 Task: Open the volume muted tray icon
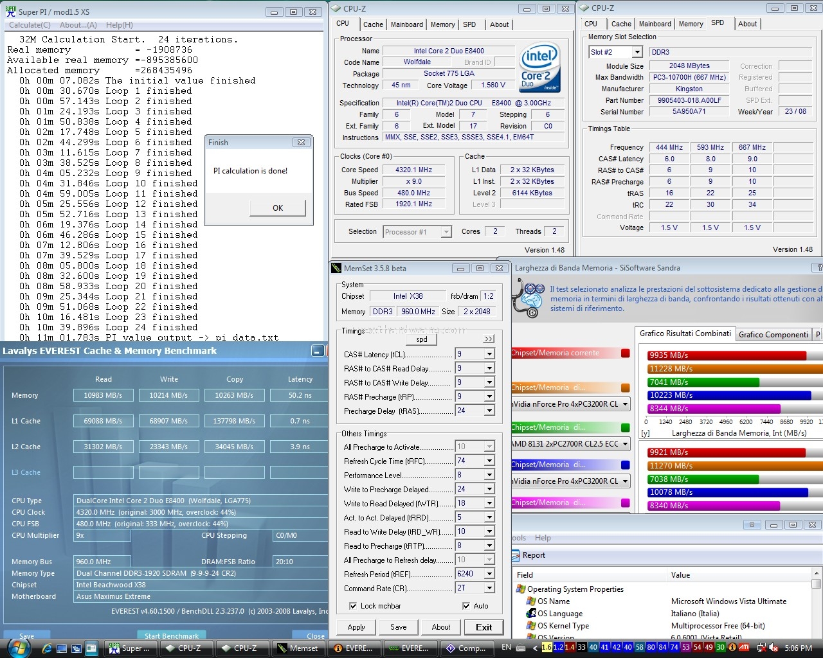(773, 648)
